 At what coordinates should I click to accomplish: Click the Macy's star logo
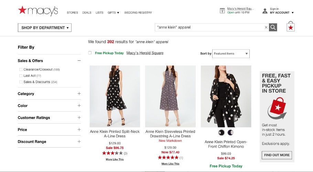[38, 11]
